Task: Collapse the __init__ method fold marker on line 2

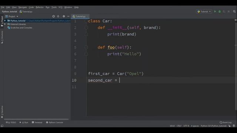Action: coord(86,28)
